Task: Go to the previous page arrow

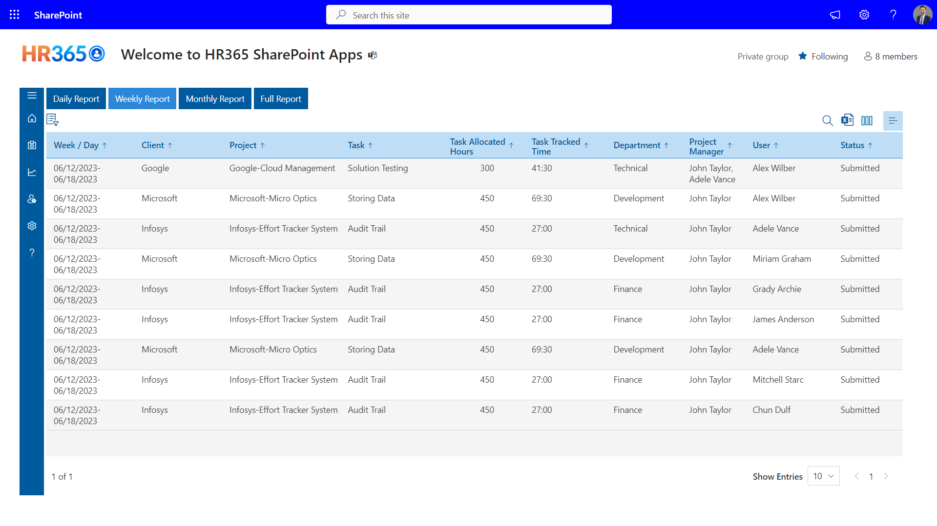Action: (856, 476)
